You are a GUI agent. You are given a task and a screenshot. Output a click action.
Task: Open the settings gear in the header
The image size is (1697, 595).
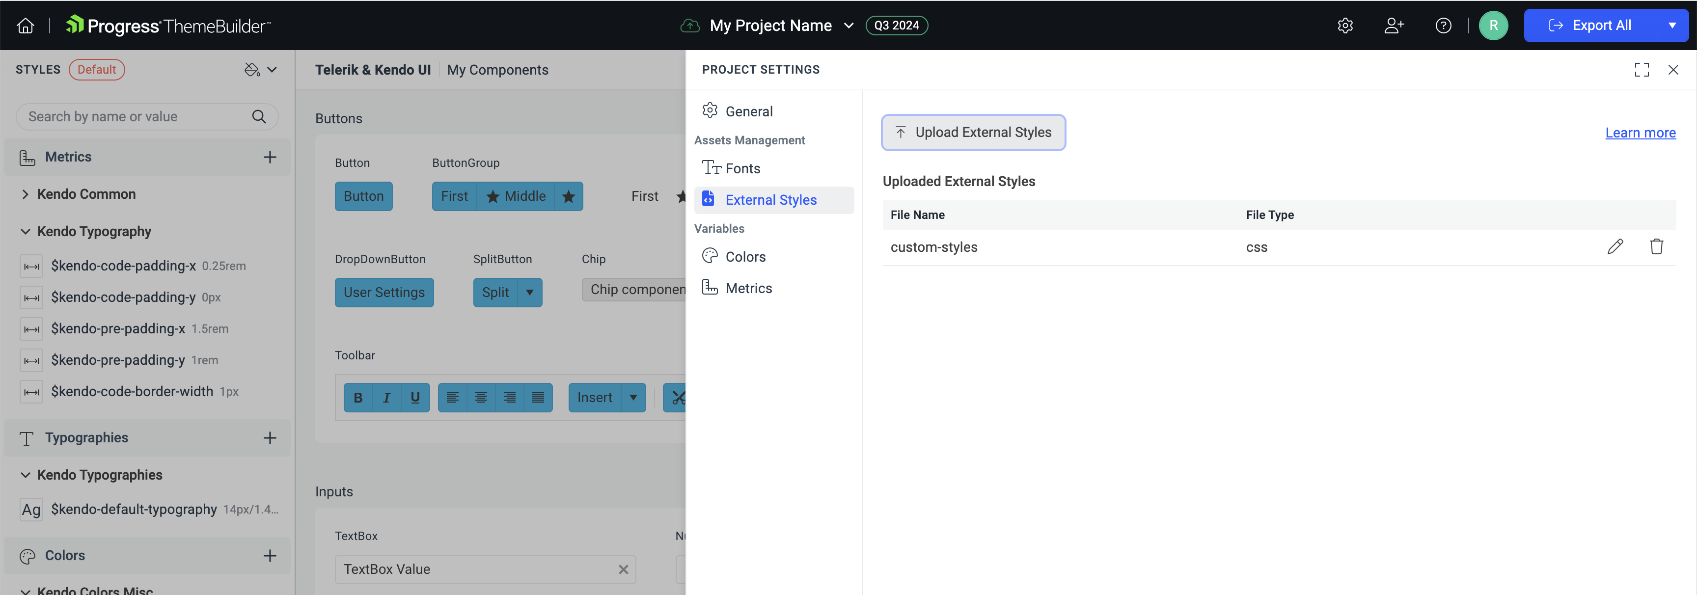[1344, 25]
